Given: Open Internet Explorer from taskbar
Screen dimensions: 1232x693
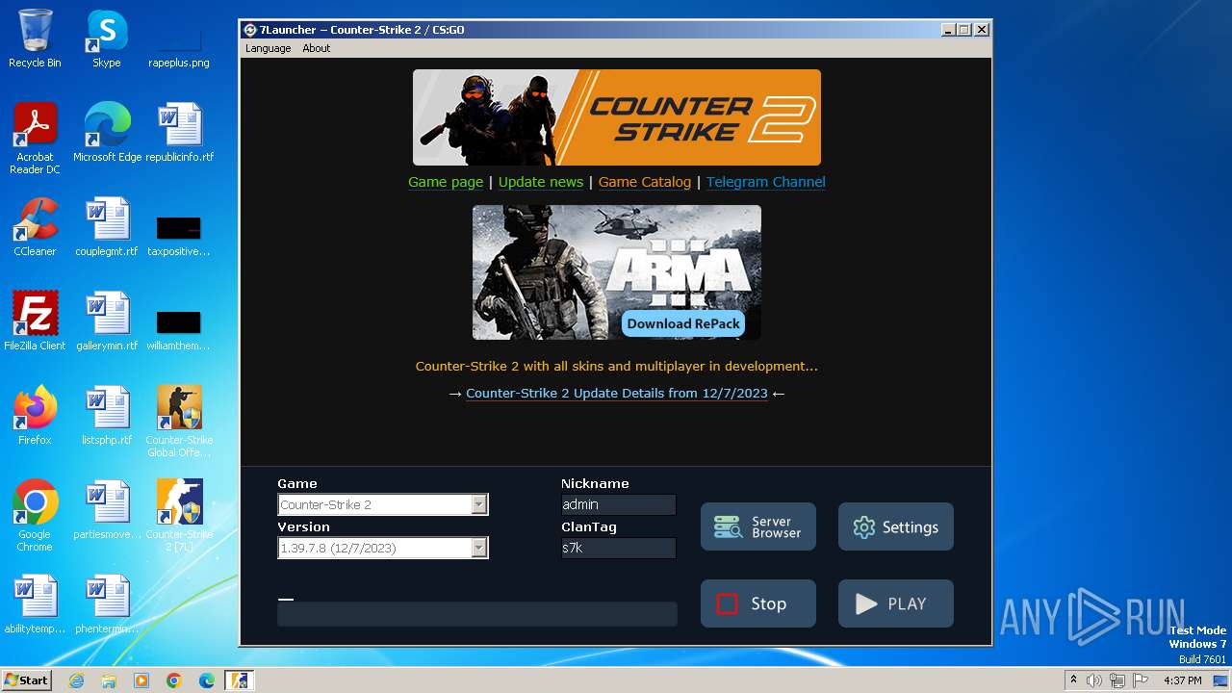Looking at the screenshot, I should click(76, 680).
